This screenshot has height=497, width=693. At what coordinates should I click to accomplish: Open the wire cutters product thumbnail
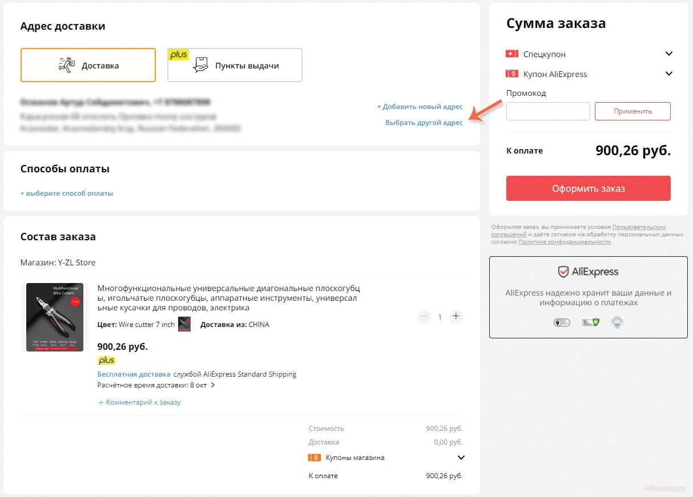[55, 317]
